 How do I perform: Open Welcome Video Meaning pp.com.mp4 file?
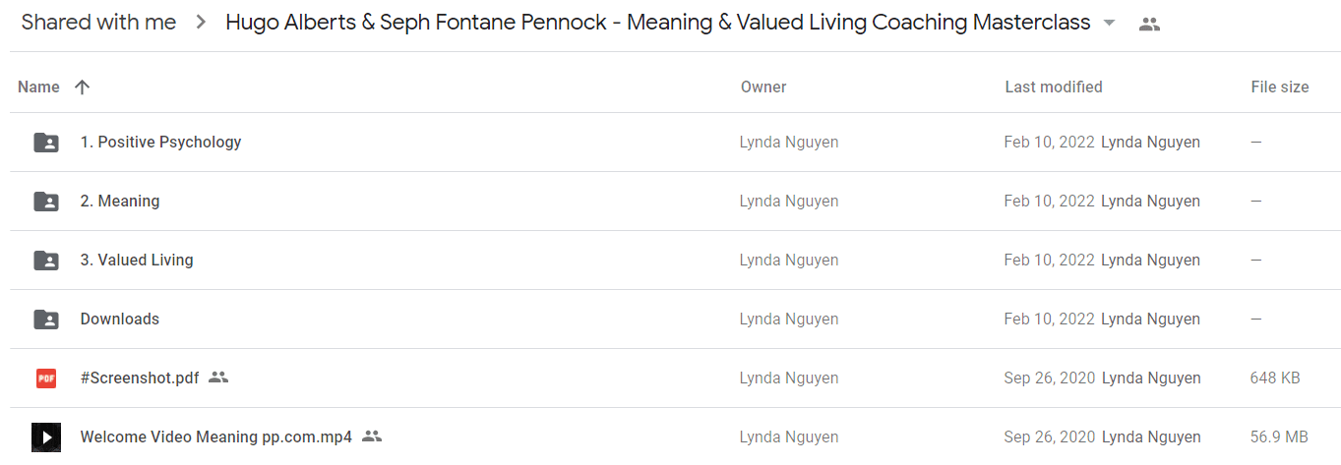pyautogui.click(x=216, y=437)
